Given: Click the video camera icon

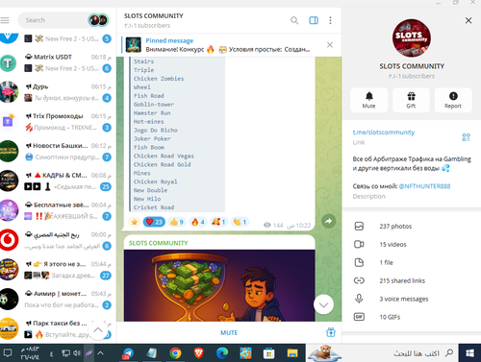Looking at the screenshot, I should pos(359,245).
